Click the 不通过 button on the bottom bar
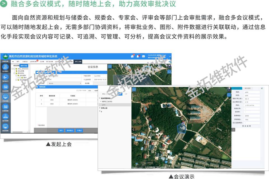Viewport: 269px width, 179px height. pyautogui.click(x=79, y=131)
